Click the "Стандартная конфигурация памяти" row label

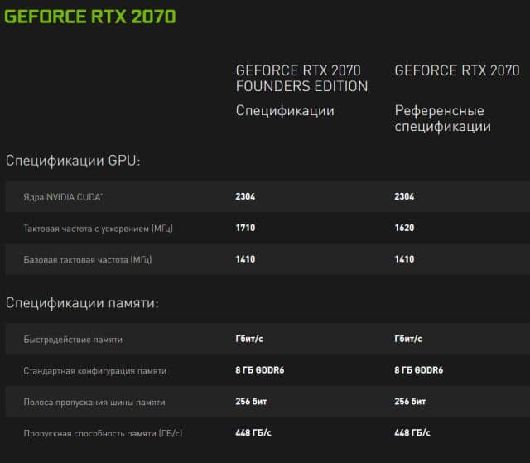[94, 370]
